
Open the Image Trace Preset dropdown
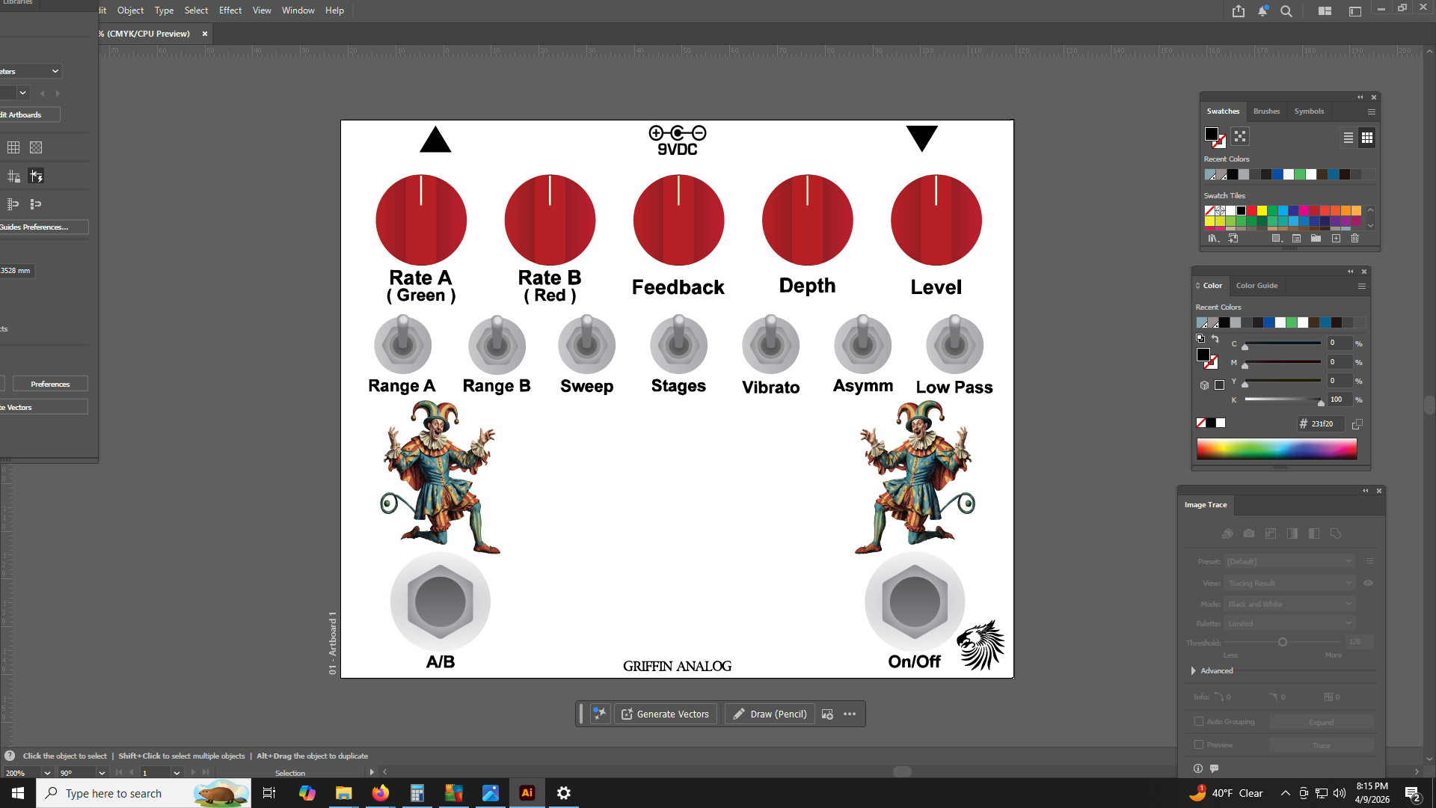(1289, 561)
